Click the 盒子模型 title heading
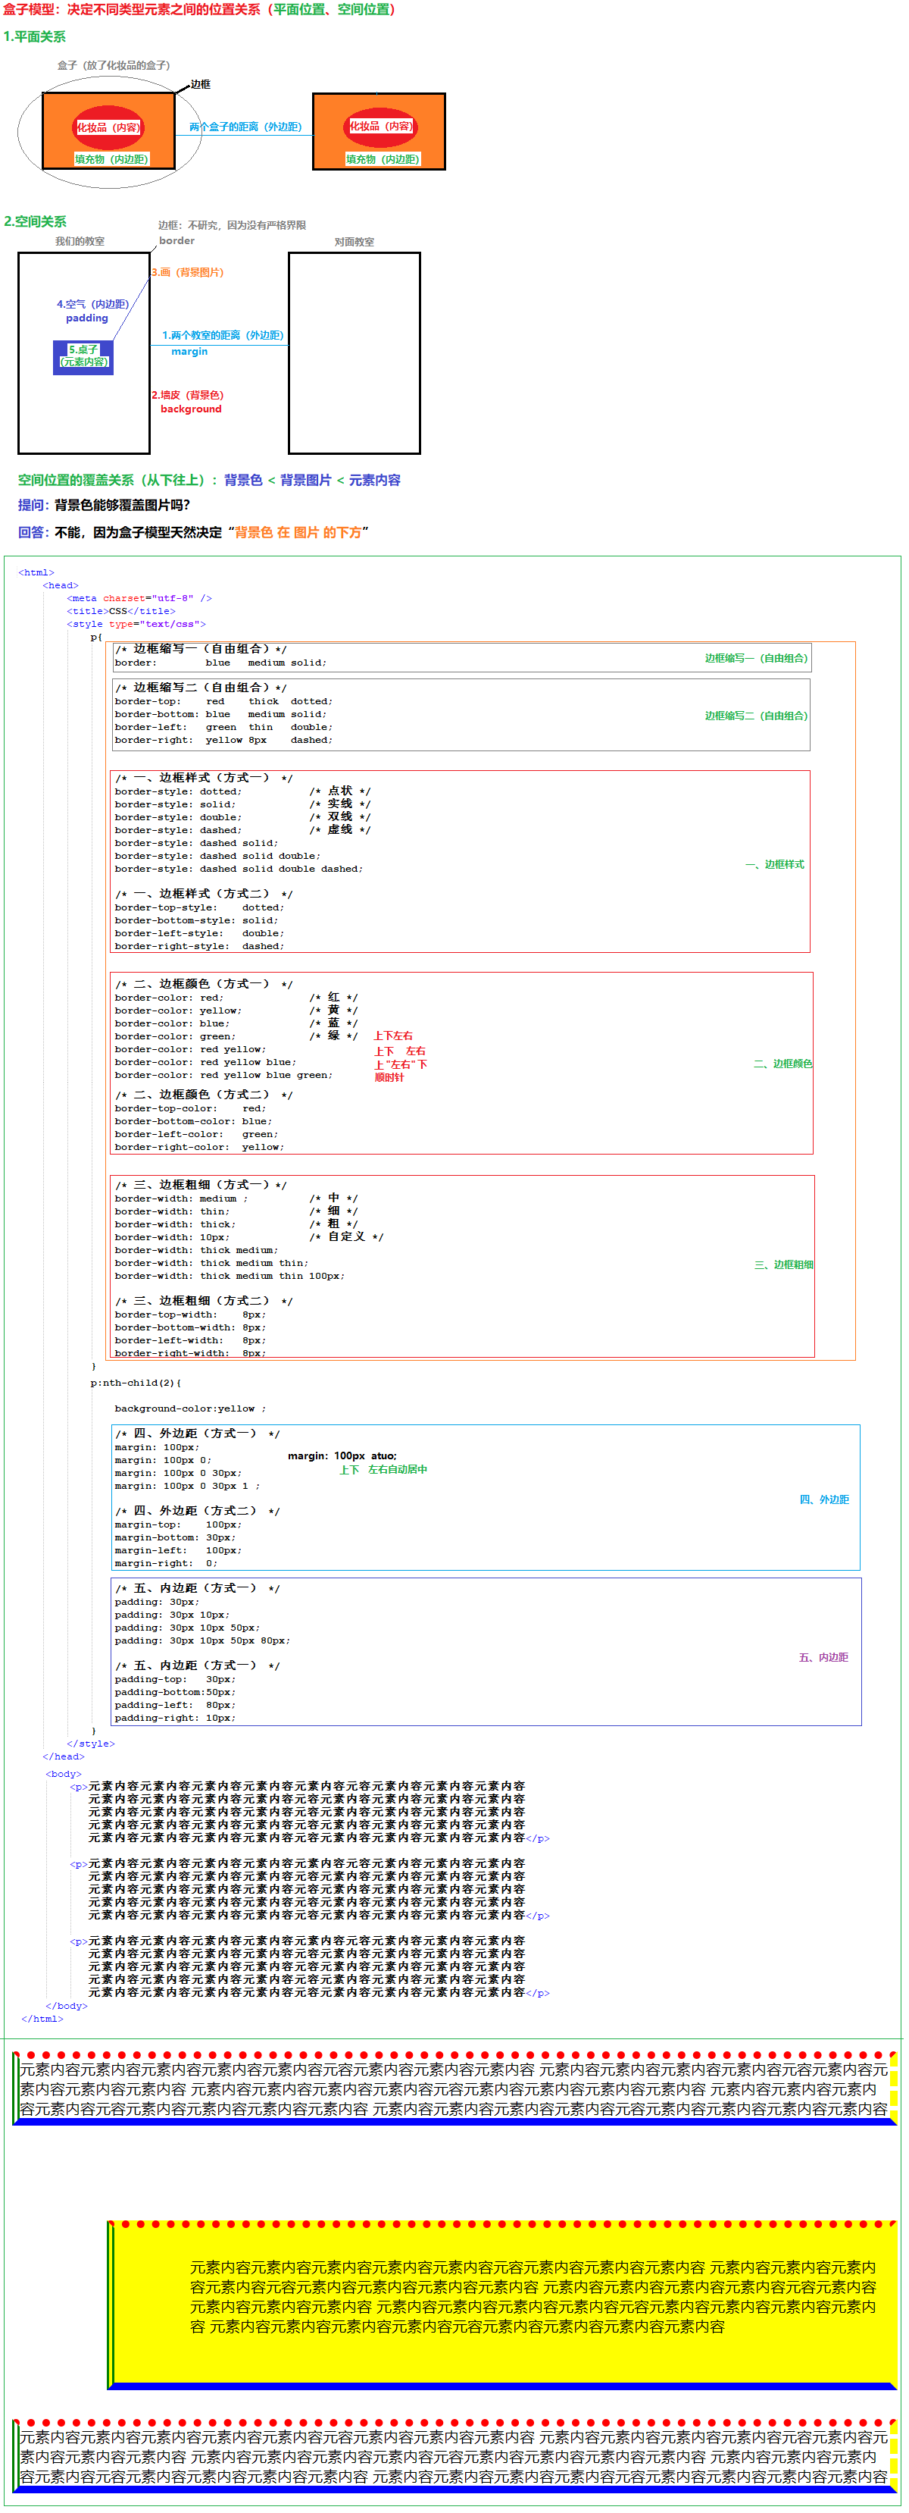 [199, 10]
